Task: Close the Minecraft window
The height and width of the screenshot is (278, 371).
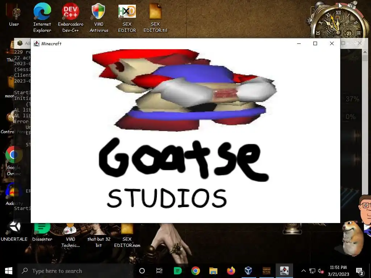Action: (x=332, y=43)
